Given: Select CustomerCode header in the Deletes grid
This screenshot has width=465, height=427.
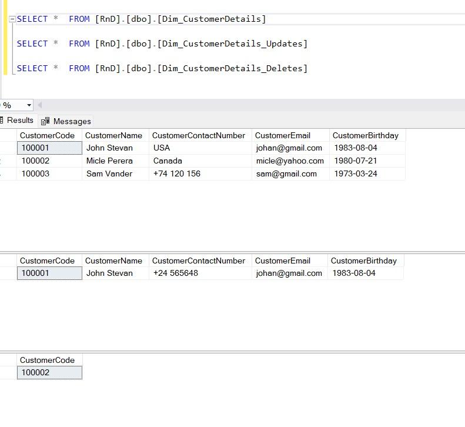Looking at the screenshot, I should [47, 360].
